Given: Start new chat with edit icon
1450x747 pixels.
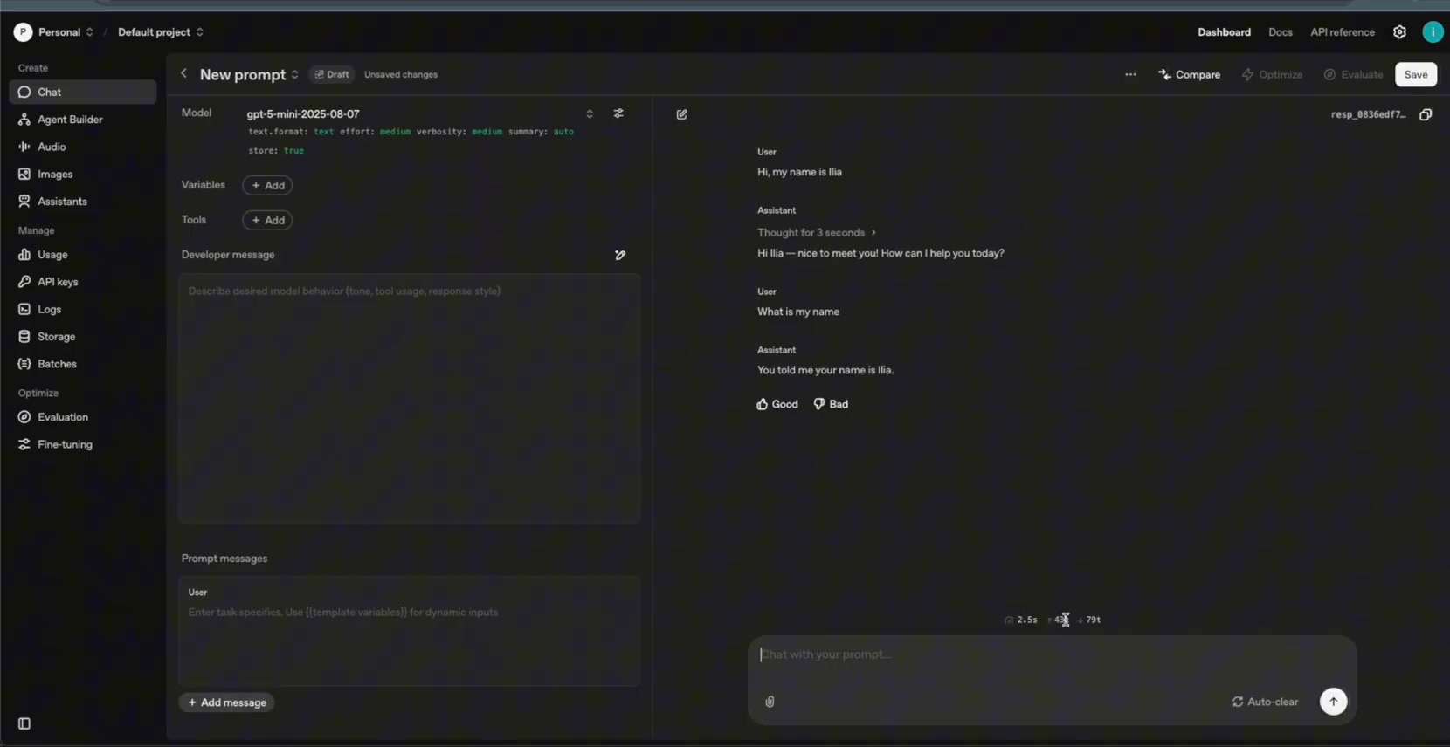Looking at the screenshot, I should [x=682, y=114].
